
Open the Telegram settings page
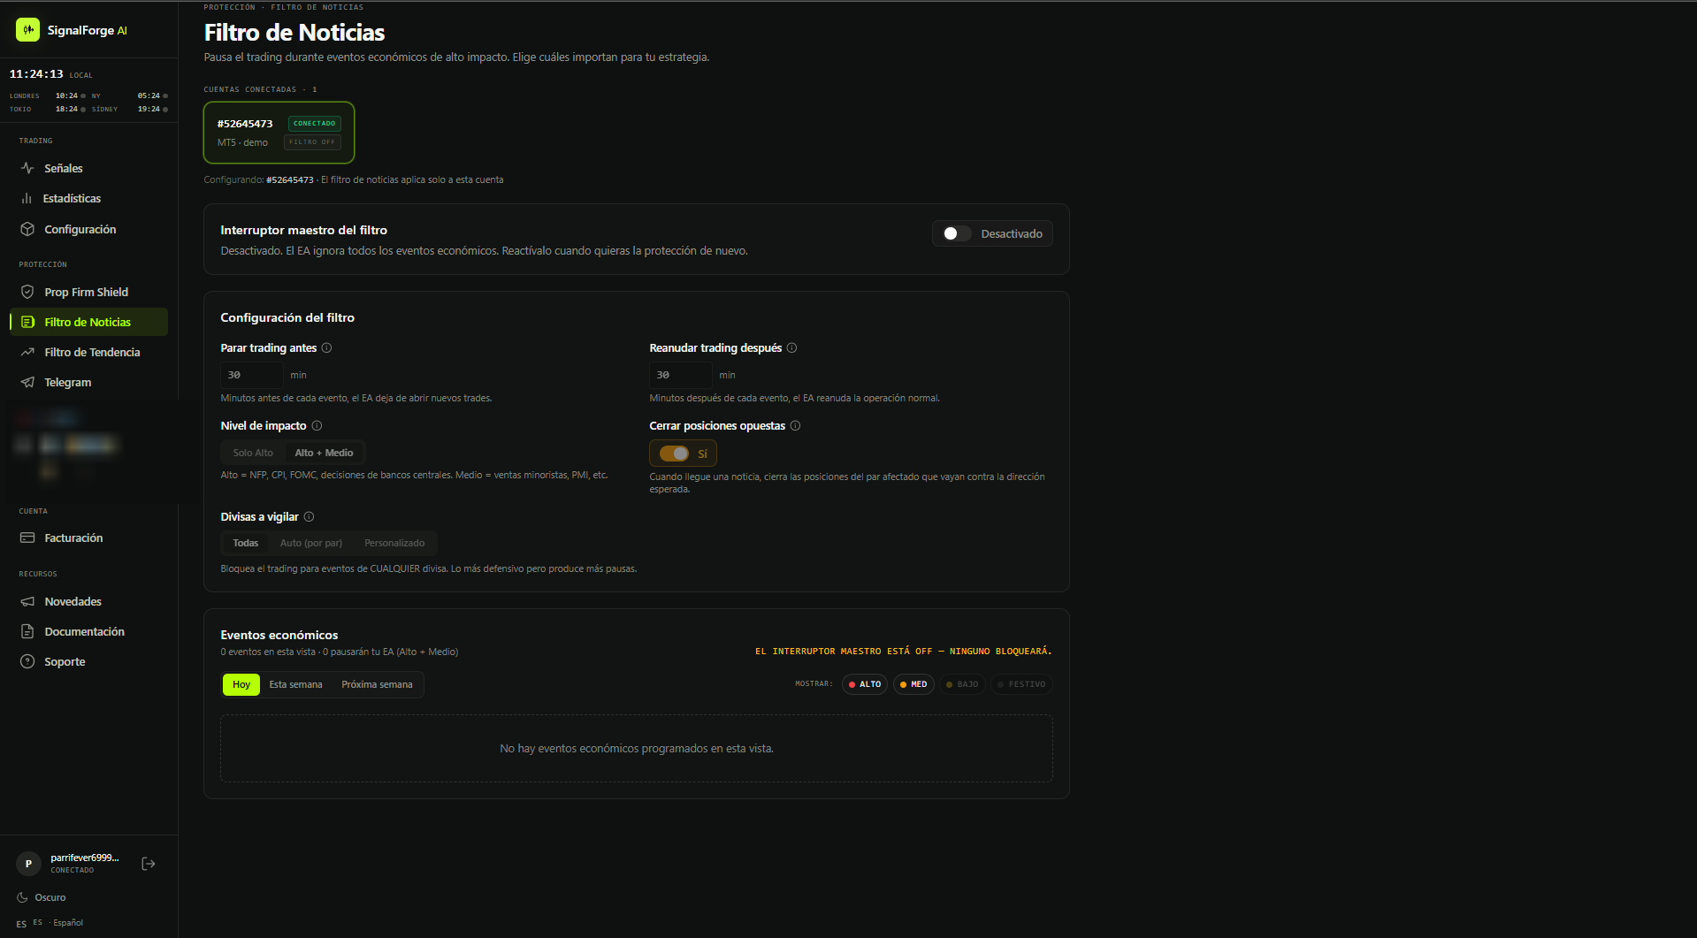[88, 382]
